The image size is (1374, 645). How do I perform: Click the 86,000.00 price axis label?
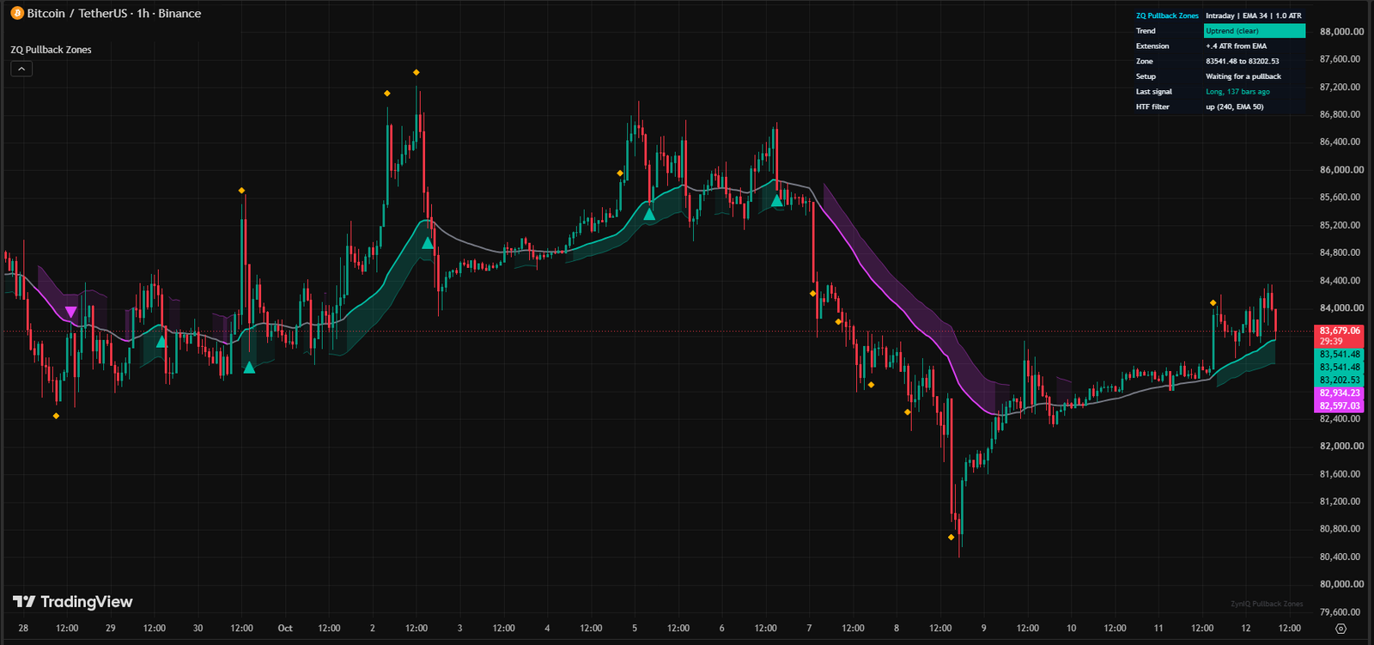(1341, 170)
